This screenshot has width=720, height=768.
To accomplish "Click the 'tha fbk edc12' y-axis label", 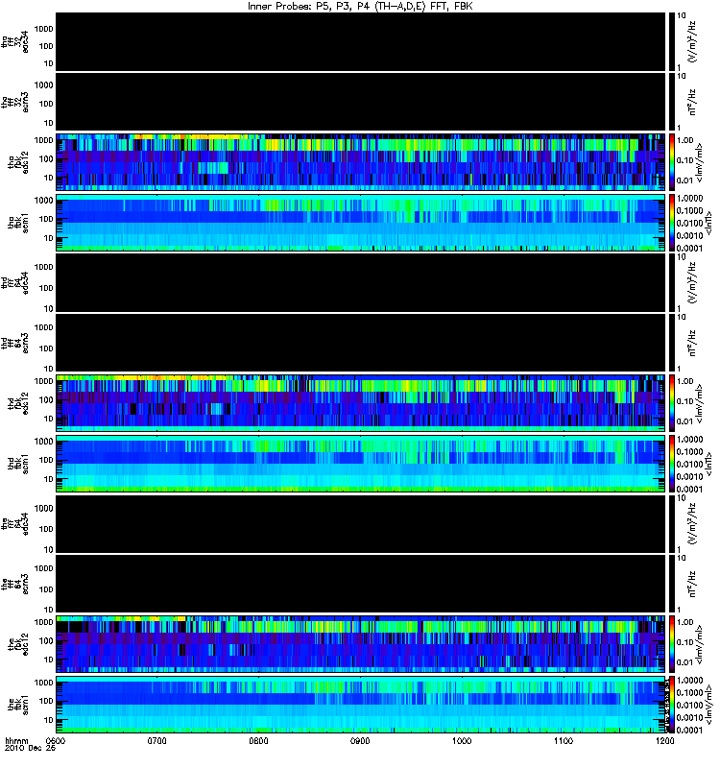I will coord(18,162).
